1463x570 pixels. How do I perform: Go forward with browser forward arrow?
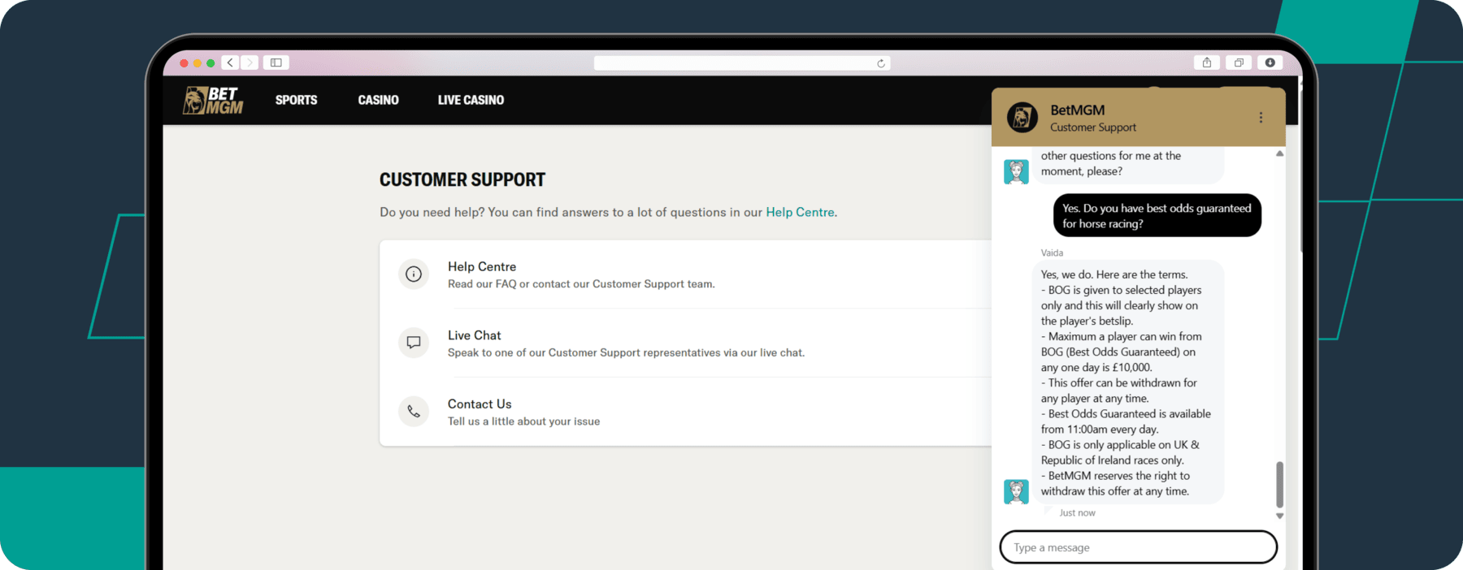(x=250, y=63)
